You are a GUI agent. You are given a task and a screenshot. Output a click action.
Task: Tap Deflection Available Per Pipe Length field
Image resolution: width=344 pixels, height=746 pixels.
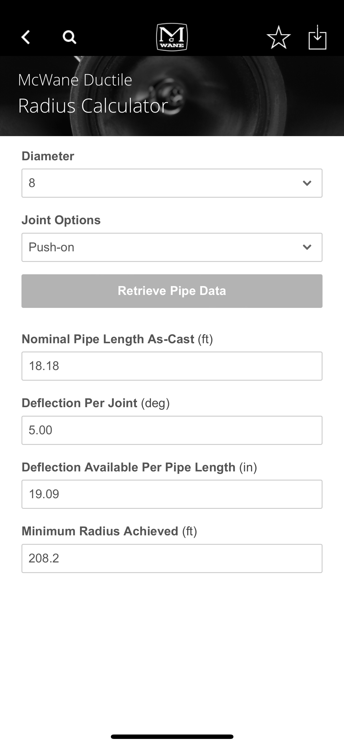[172, 494]
